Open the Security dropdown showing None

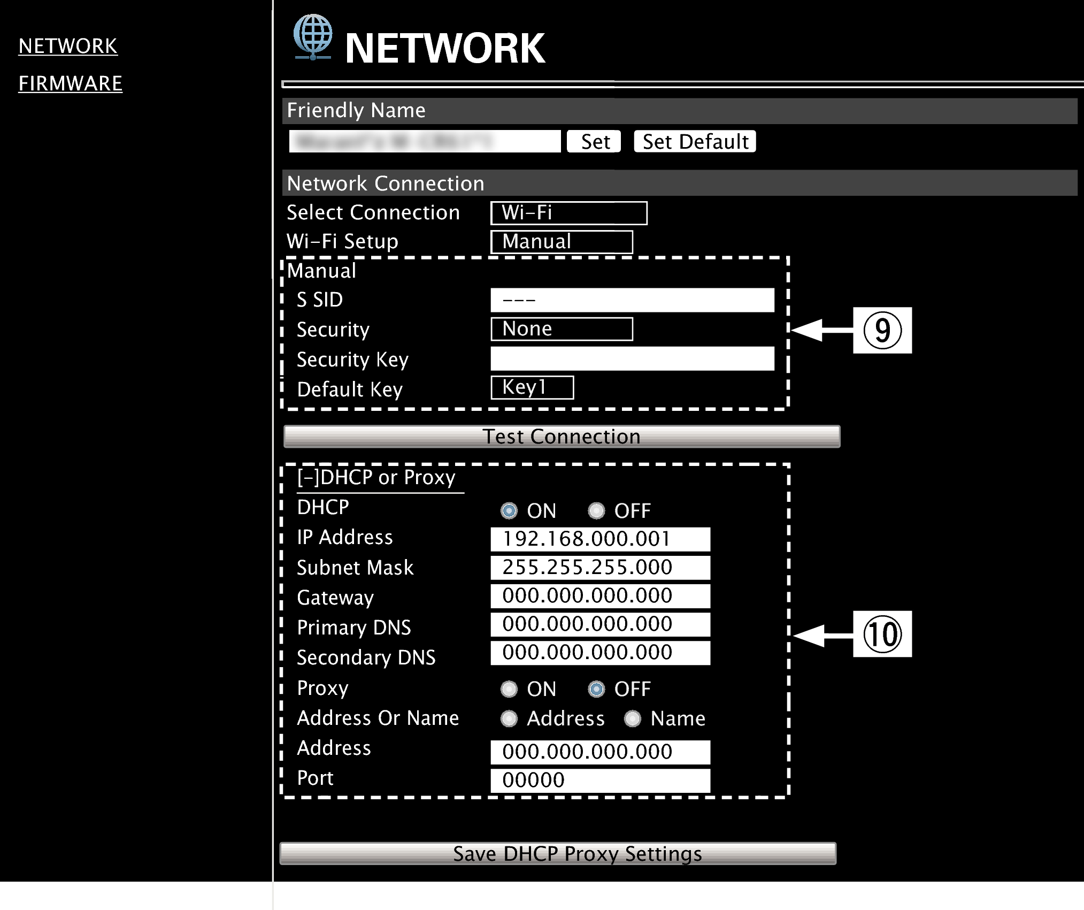pyautogui.click(x=562, y=328)
